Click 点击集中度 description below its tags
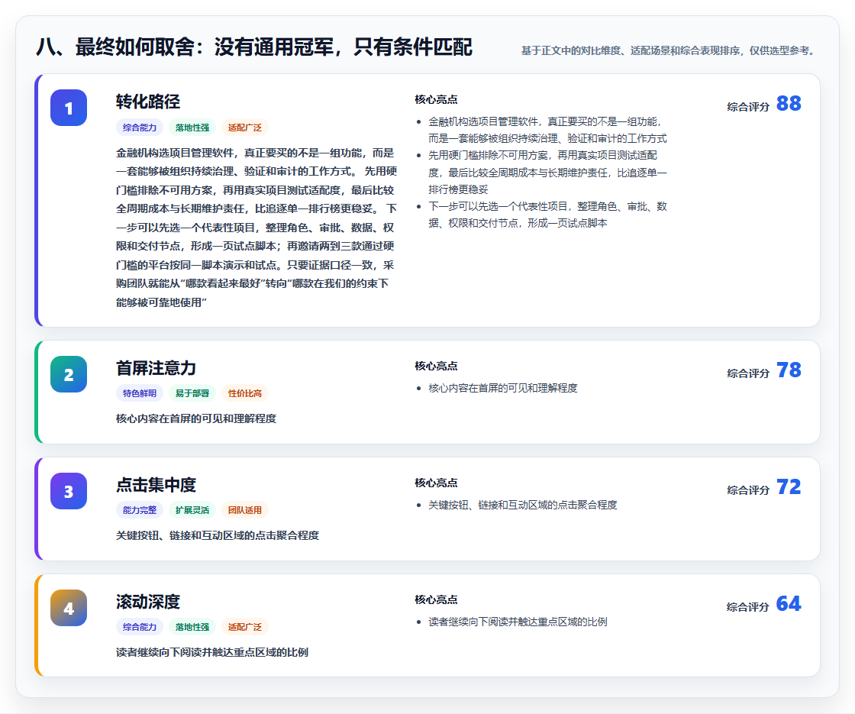 [x=218, y=535]
